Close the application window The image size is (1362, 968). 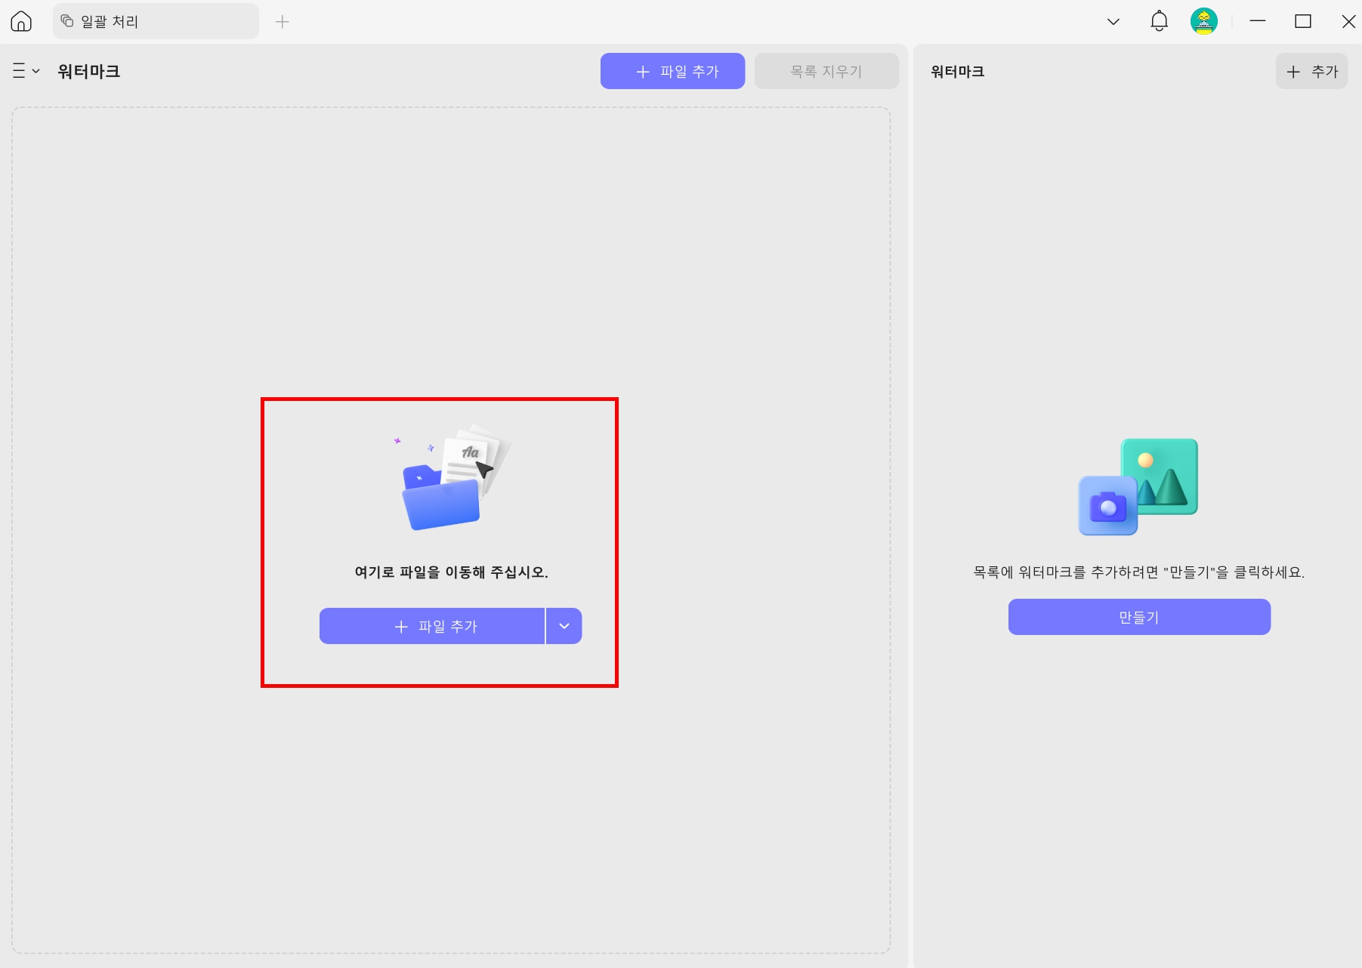(1348, 21)
